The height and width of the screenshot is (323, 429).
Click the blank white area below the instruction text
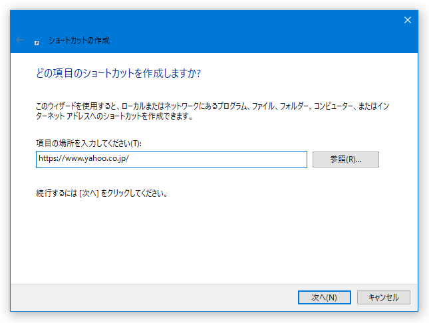coord(214,241)
